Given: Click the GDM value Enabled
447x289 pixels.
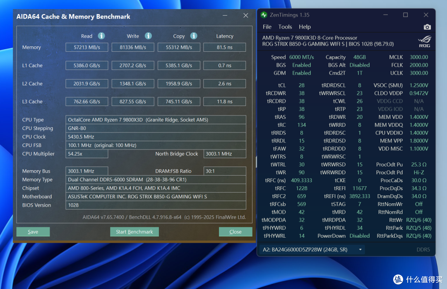Looking at the screenshot, I should [x=302, y=73].
